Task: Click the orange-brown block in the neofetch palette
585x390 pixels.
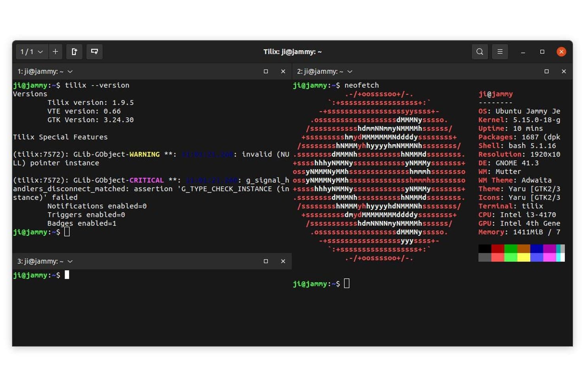Action: (x=524, y=249)
